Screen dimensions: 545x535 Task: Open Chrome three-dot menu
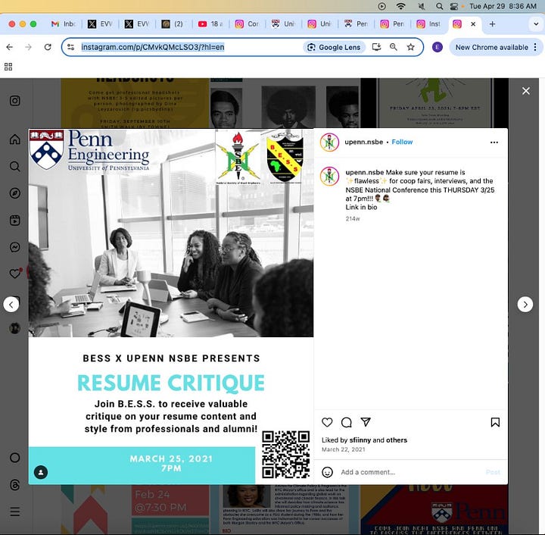pyautogui.click(x=535, y=47)
